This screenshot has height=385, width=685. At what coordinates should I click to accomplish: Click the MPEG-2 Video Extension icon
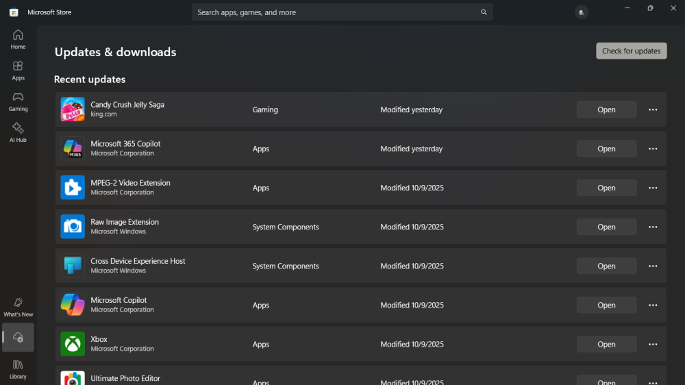73,188
